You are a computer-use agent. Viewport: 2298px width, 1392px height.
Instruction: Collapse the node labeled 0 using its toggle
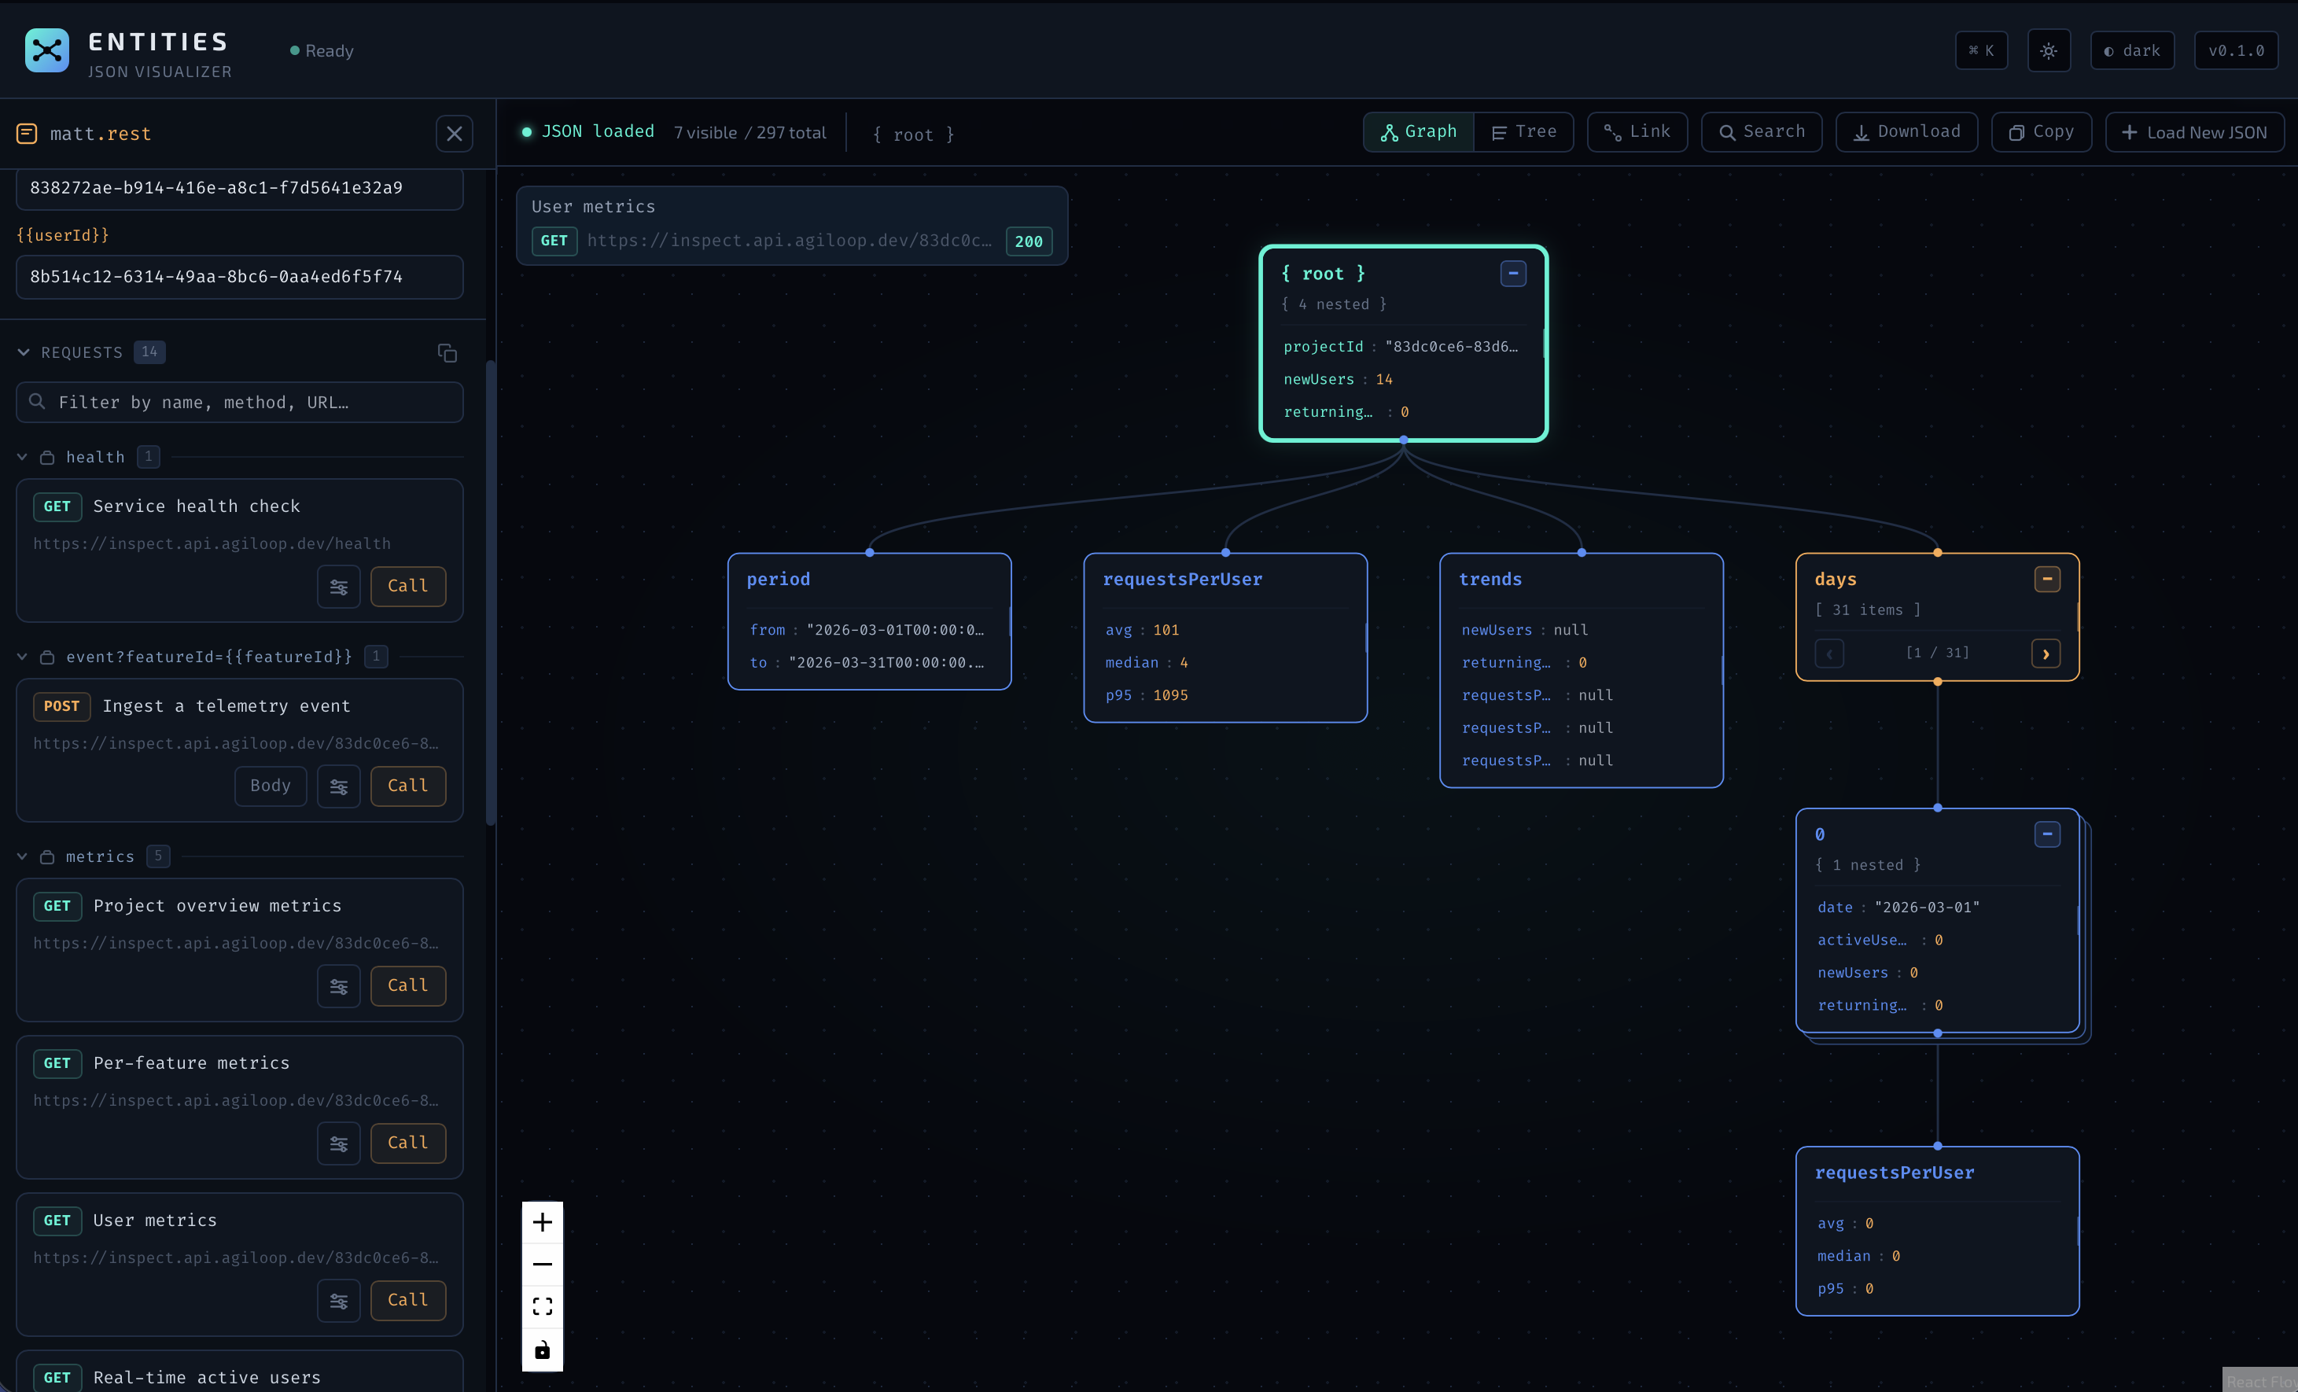click(2048, 834)
